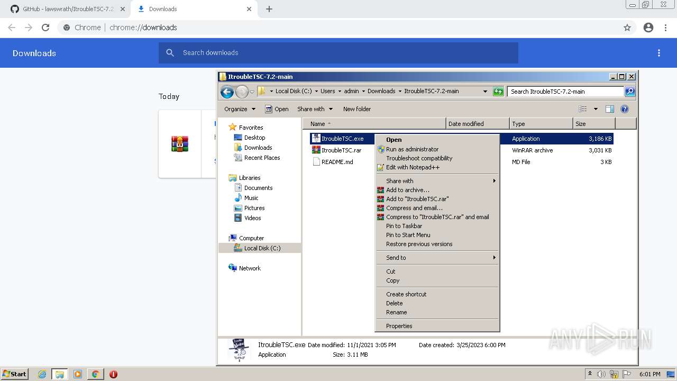The width and height of the screenshot is (677, 381).
Task: Choose Edit with Notepad++
Action: tap(437, 167)
